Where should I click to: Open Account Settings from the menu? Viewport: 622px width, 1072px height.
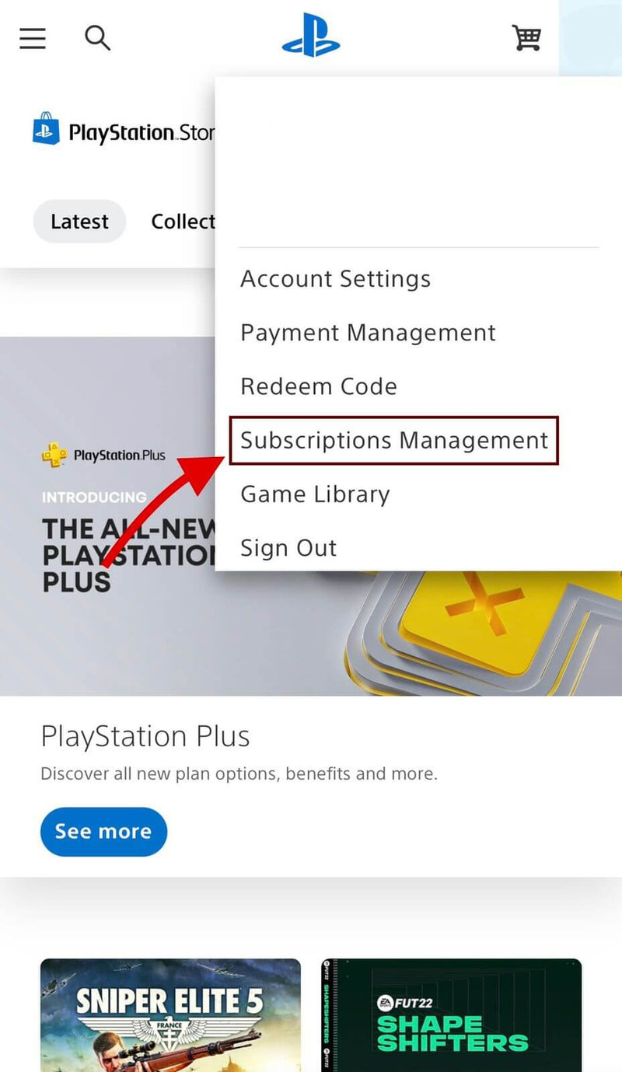pyautogui.click(x=336, y=279)
